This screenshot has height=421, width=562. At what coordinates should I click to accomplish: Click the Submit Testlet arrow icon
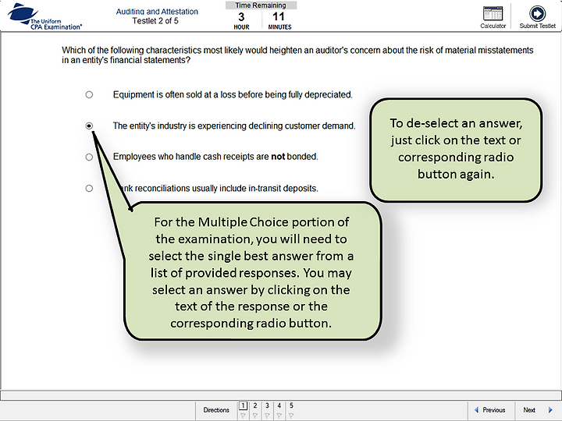pos(537,13)
